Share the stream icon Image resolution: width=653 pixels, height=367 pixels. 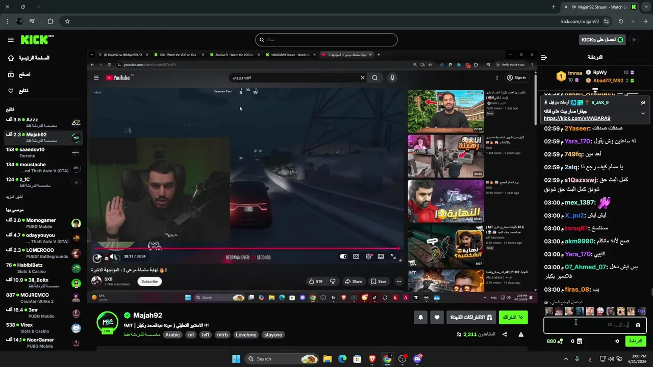(505, 334)
